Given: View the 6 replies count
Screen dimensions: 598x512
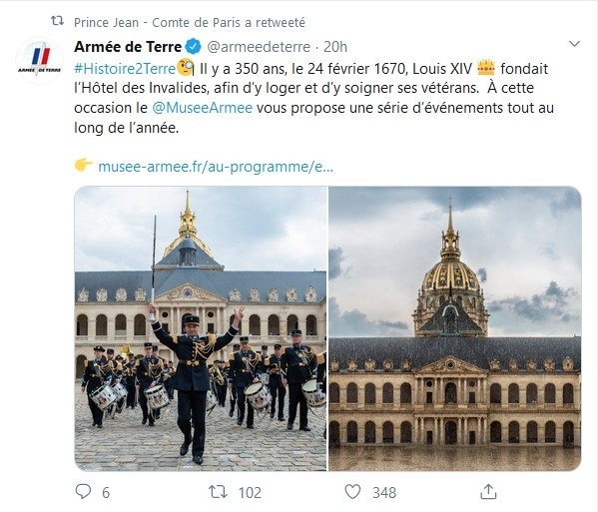Looking at the screenshot, I should click(x=106, y=493).
